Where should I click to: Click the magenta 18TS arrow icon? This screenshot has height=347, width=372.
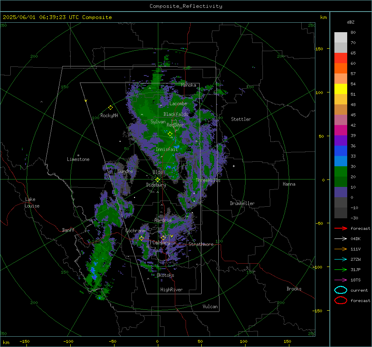point(341,280)
